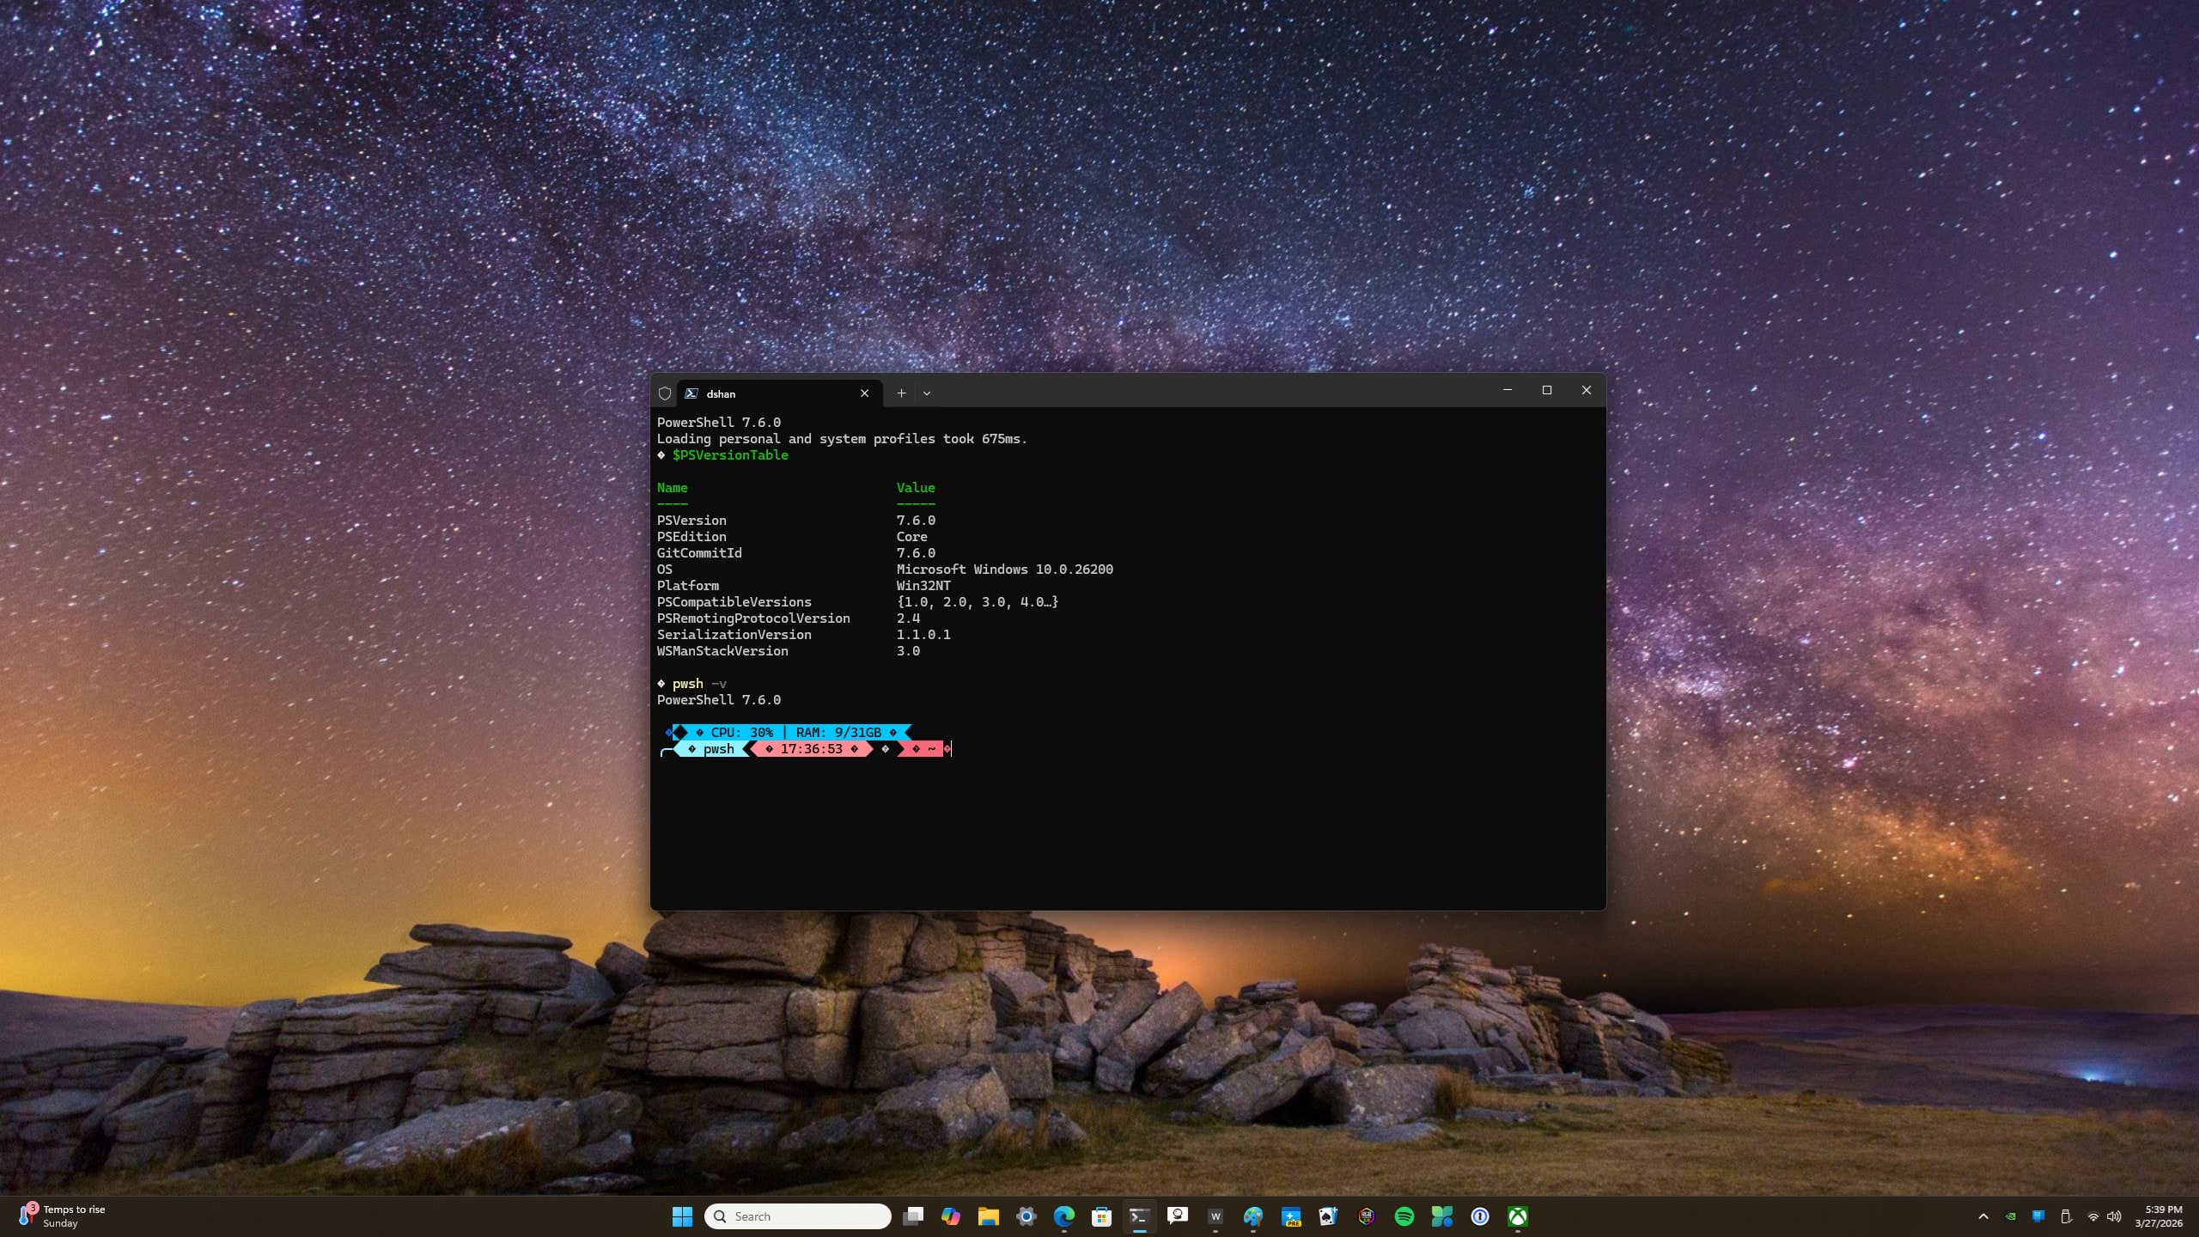Open NVIDIA settings from the system tray
This screenshot has height=1237, width=2199.
(2011, 1216)
